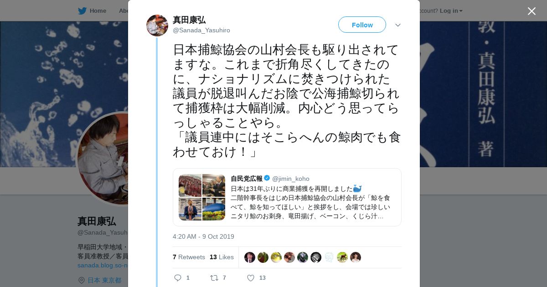Click the last liker avatar in row
Viewport: 547px width, 287px height.
tap(356, 257)
